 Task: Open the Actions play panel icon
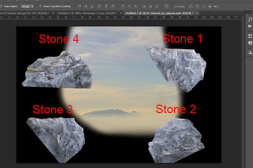tap(250, 26)
